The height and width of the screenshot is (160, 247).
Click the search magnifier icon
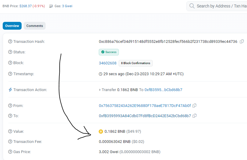tap(192, 6)
